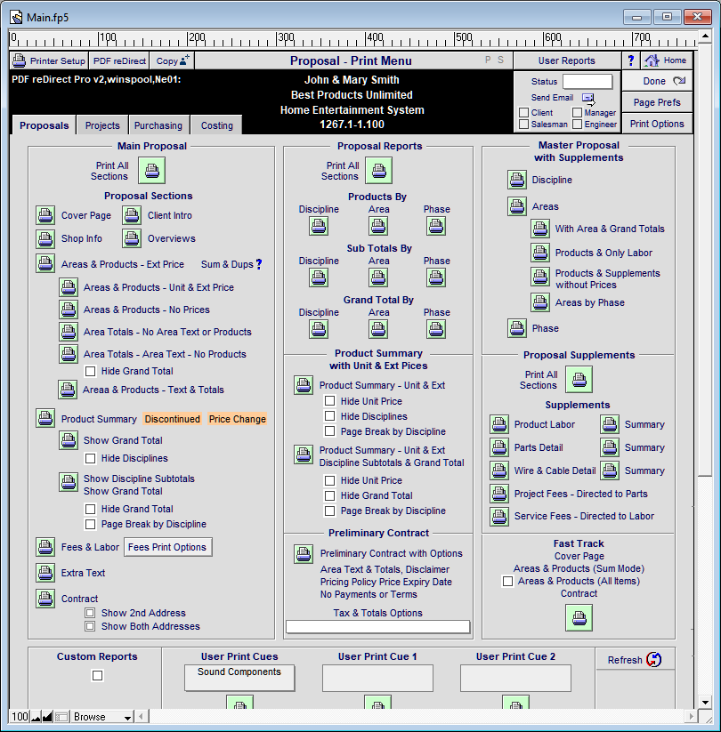The image size is (721, 732).
Task: Check the Manager email checkbox
Action: [x=577, y=112]
